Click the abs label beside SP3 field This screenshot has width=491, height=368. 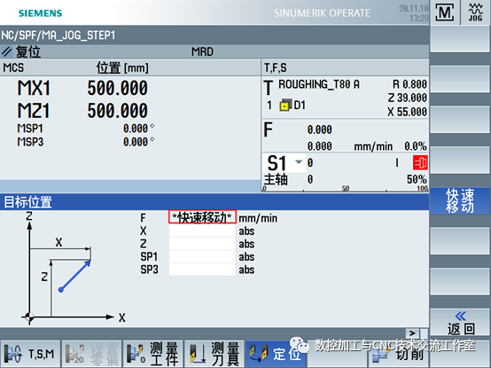[246, 270]
